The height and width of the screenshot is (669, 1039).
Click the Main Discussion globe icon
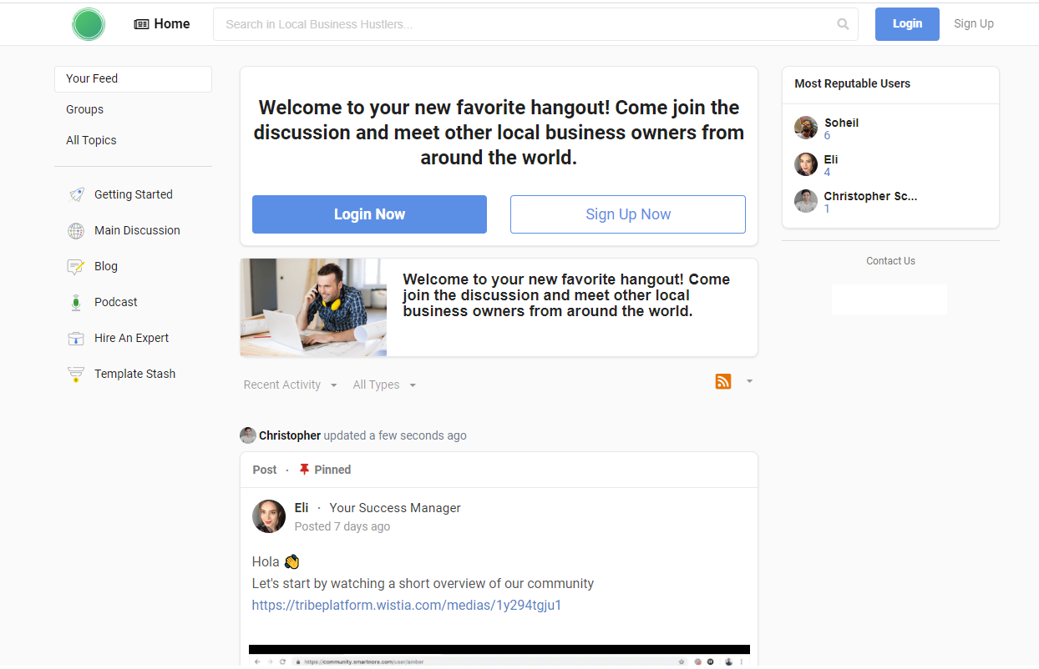76,231
